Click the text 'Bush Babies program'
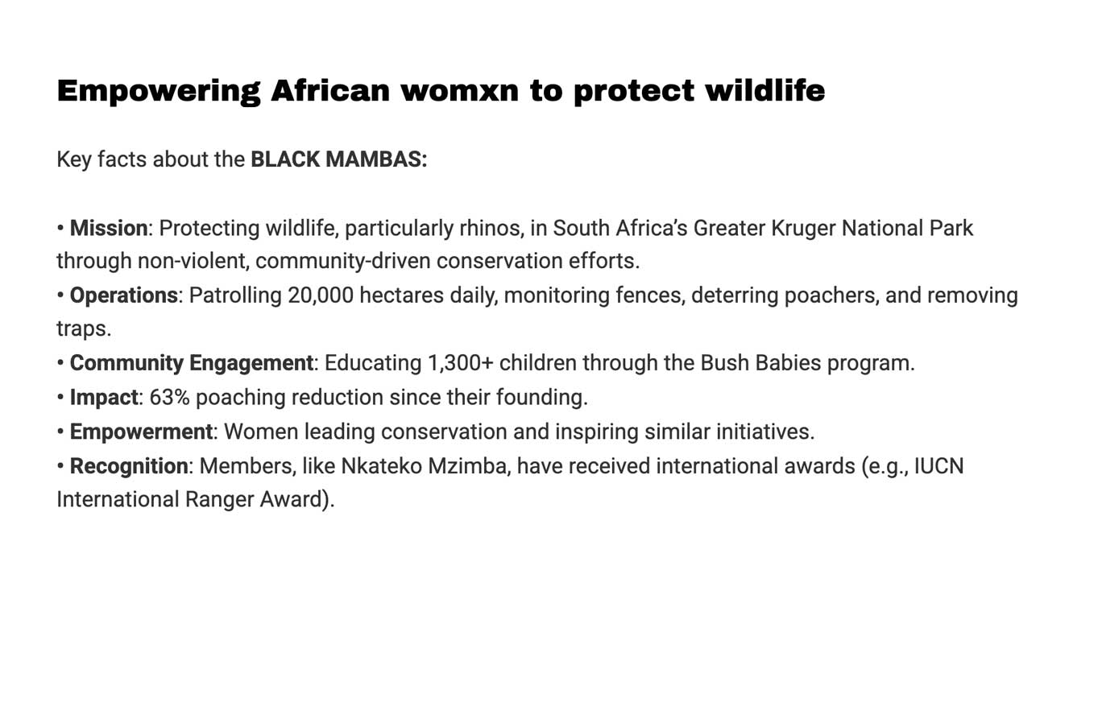This screenshot has width=1098, height=727. [806, 363]
